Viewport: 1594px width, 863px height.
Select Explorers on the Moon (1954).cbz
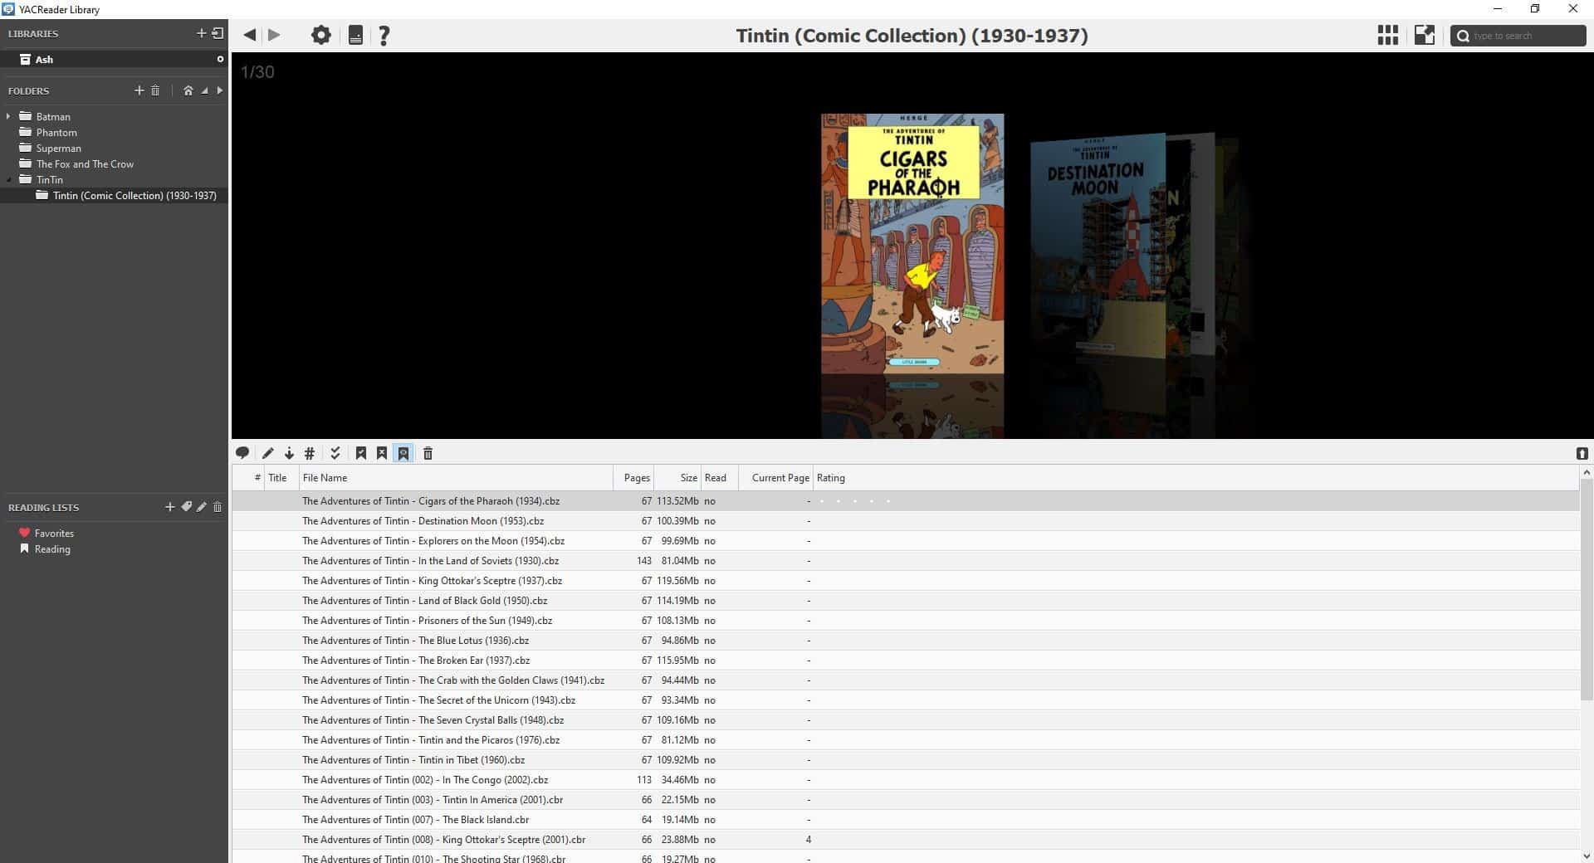point(905,540)
